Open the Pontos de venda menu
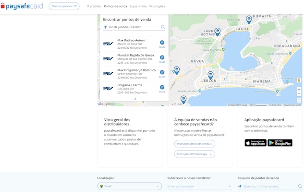Viewport: 304px width, 192px height. tap(115, 6)
